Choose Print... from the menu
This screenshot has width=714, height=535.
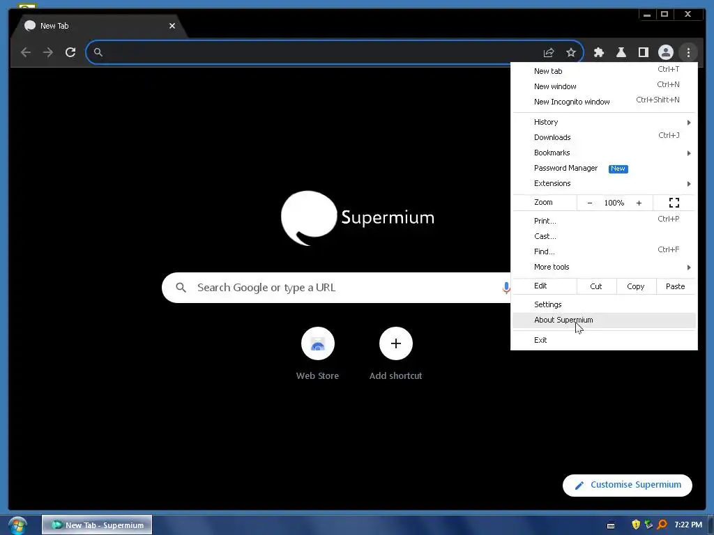point(604,221)
